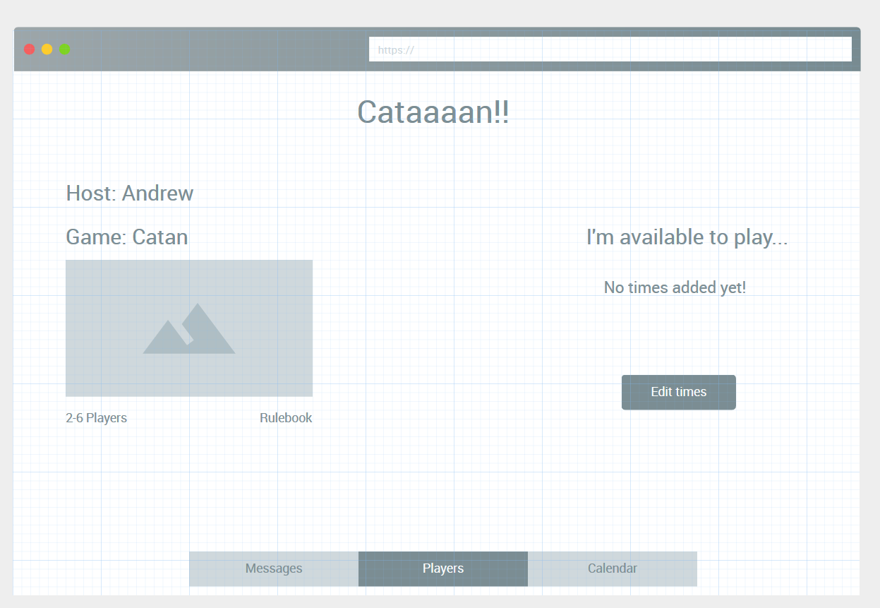Screen dimensions: 880x608
Task: Click the yellow browser window dot
Action: pyautogui.click(x=47, y=49)
